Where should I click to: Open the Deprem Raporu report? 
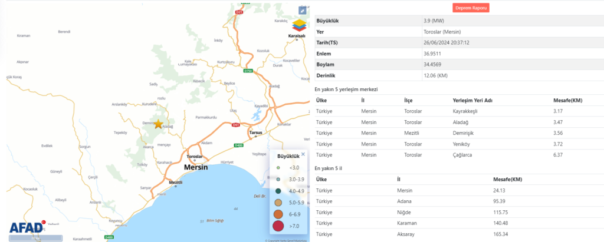click(471, 8)
